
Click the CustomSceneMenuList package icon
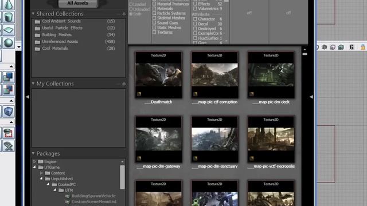tap(68, 202)
